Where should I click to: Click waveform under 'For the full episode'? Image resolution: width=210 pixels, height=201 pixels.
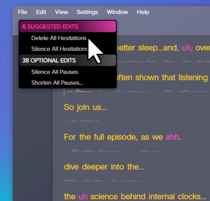124,150
